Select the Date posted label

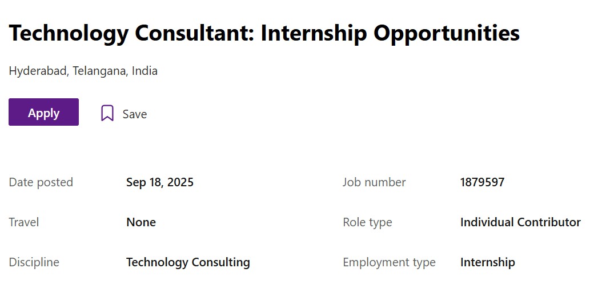(41, 182)
